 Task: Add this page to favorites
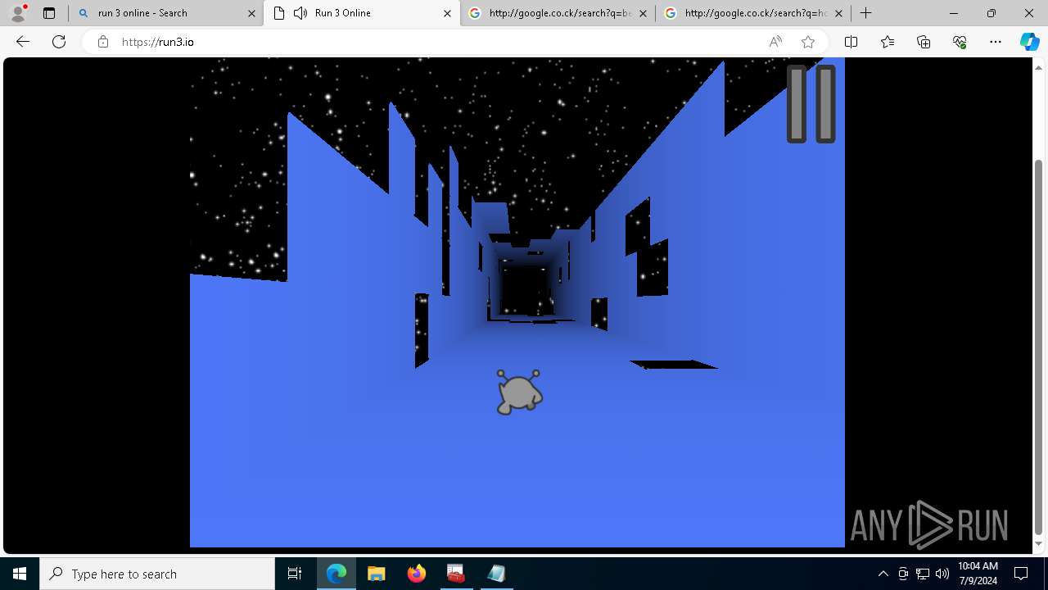tap(808, 42)
